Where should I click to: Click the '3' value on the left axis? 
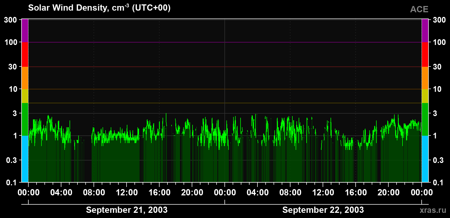pyautogui.click(x=15, y=113)
